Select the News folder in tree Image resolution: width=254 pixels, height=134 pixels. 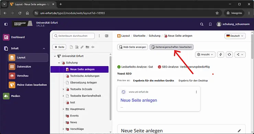click(73, 122)
